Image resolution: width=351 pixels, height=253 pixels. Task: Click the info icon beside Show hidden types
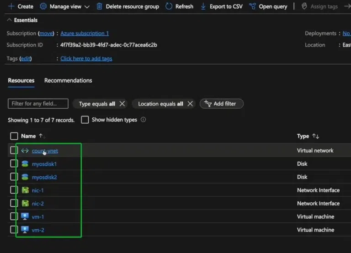coord(143,120)
